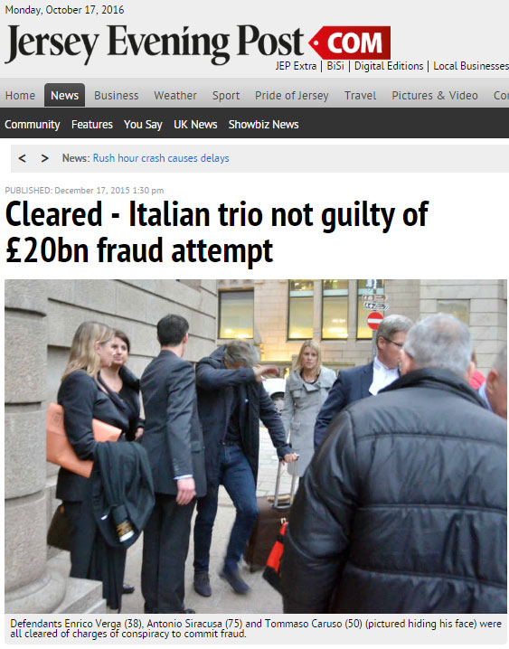
Task: Go to UK News sub-section
Action: point(195,124)
